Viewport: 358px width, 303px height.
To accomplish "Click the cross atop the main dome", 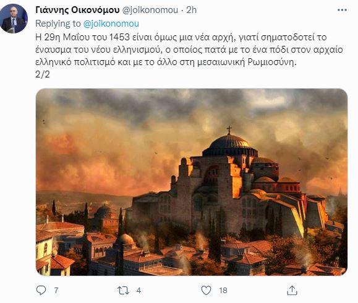I will pos(229,130).
